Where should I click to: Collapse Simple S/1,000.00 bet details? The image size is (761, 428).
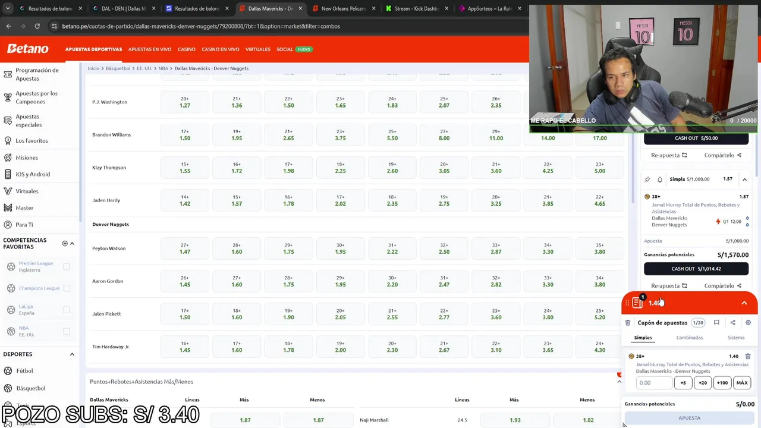[744, 179]
